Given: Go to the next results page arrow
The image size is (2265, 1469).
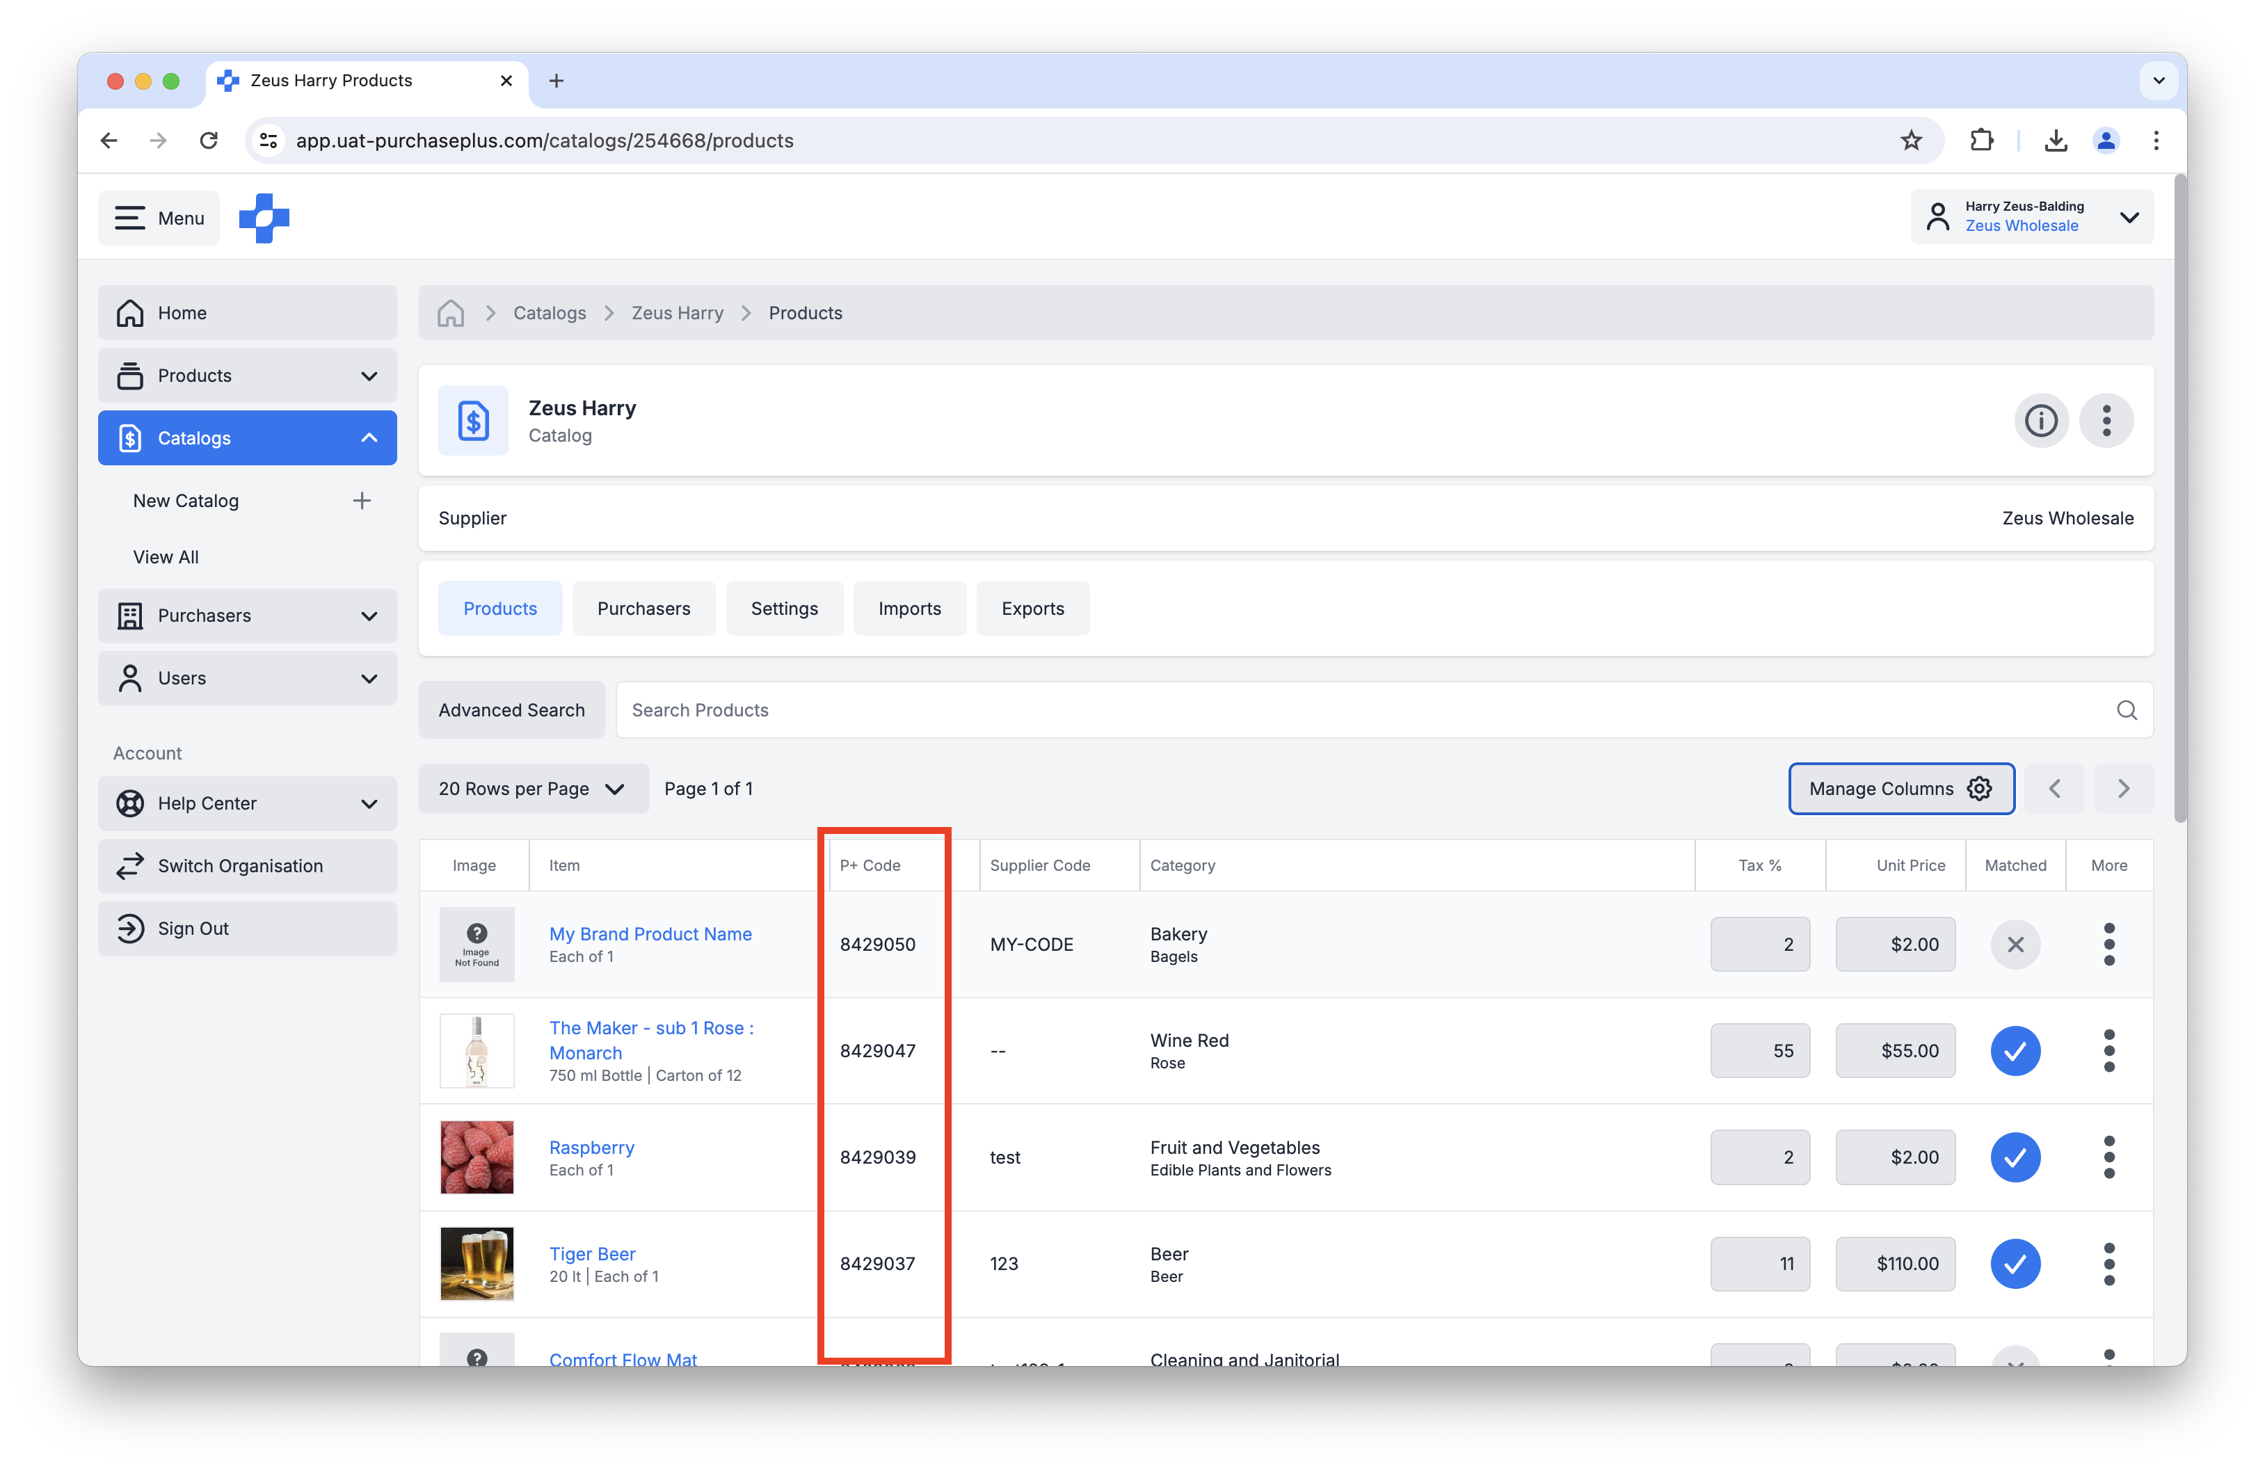Looking at the screenshot, I should [x=2123, y=789].
